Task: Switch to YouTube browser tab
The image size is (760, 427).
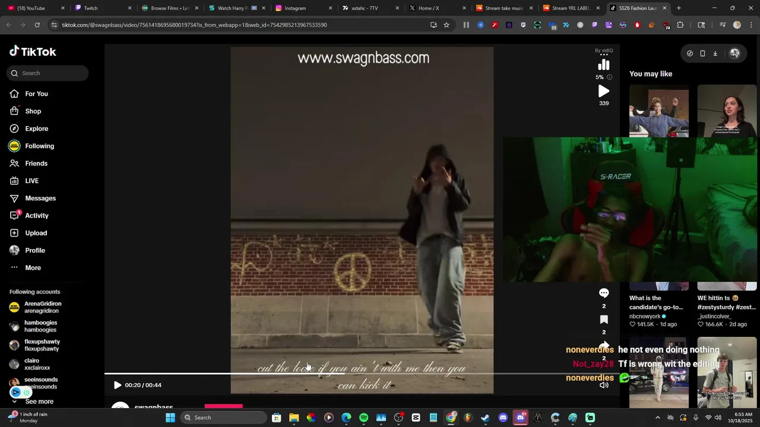Action: pyautogui.click(x=37, y=8)
